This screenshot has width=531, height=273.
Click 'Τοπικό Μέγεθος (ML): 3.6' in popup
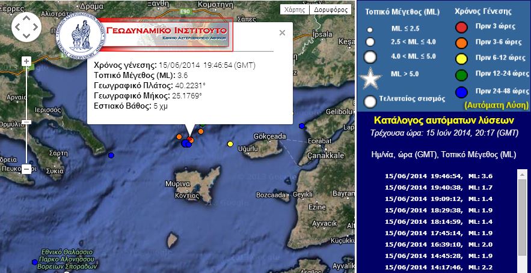(141, 76)
